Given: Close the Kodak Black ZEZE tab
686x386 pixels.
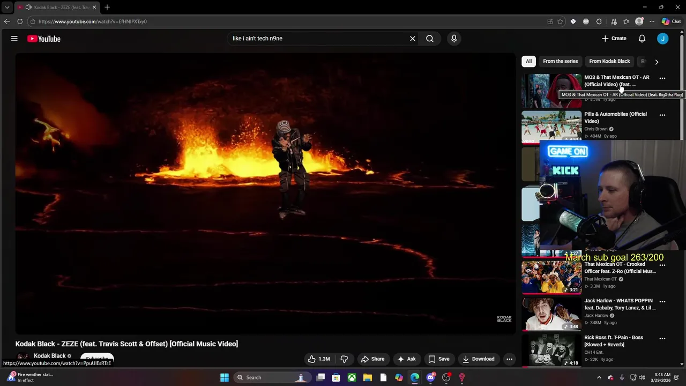Looking at the screenshot, I should tap(94, 7).
